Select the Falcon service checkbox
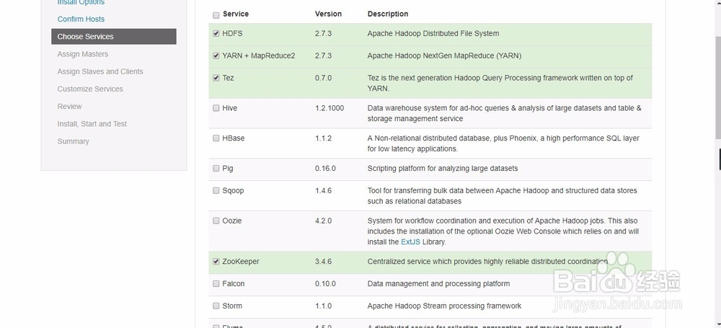Viewport: 721px width, 328px height. click(216, 284)
